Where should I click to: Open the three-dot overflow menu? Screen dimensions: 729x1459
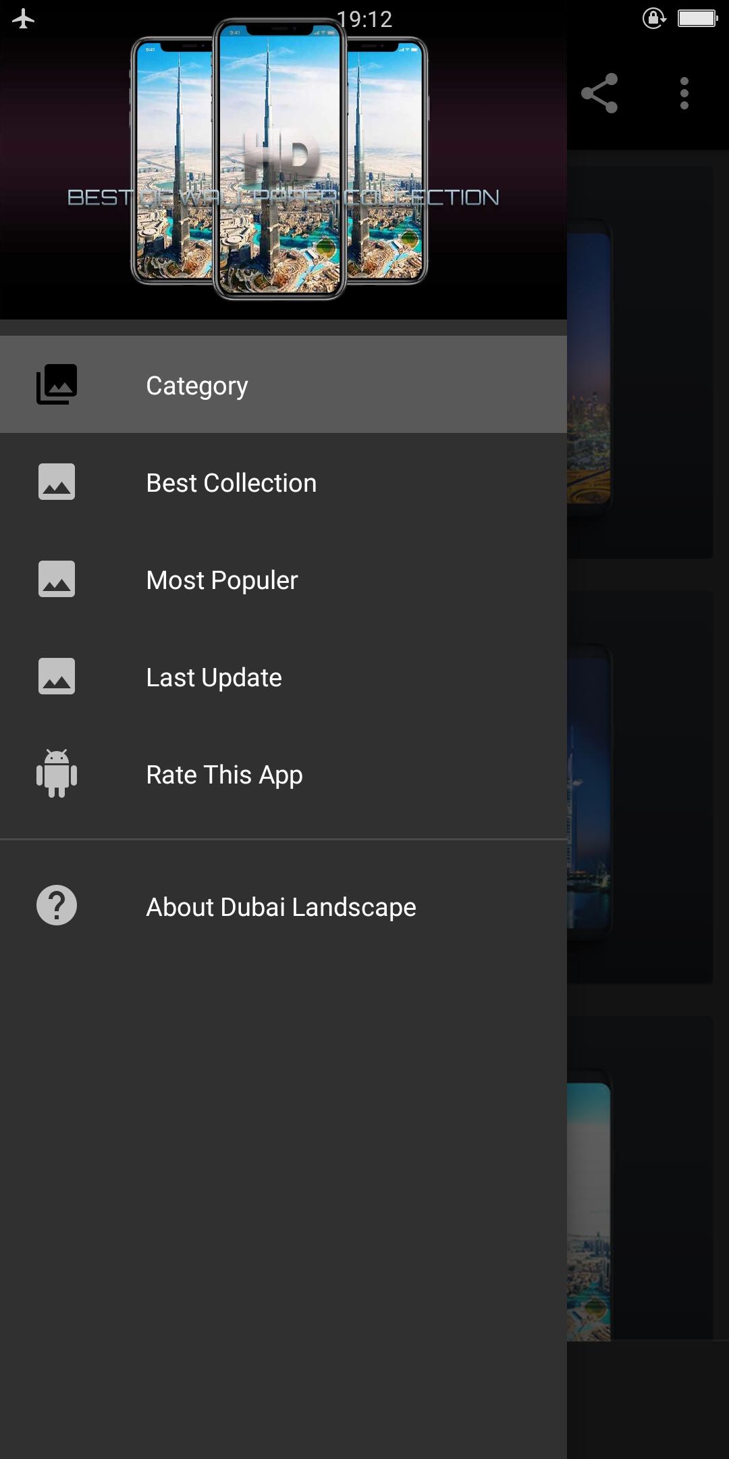pos(684,93)
